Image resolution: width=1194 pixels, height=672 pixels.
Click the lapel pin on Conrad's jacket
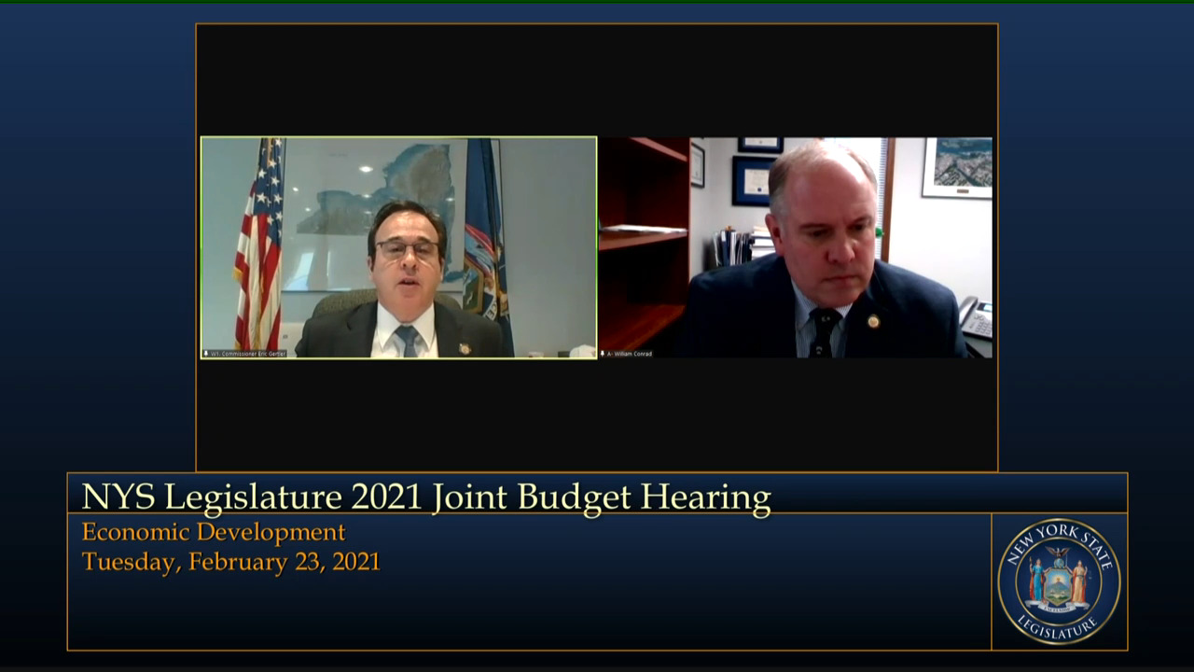point(873,321)
